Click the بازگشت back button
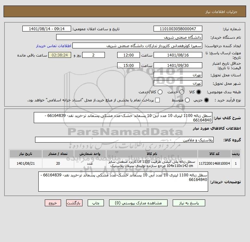 point(74,203)
